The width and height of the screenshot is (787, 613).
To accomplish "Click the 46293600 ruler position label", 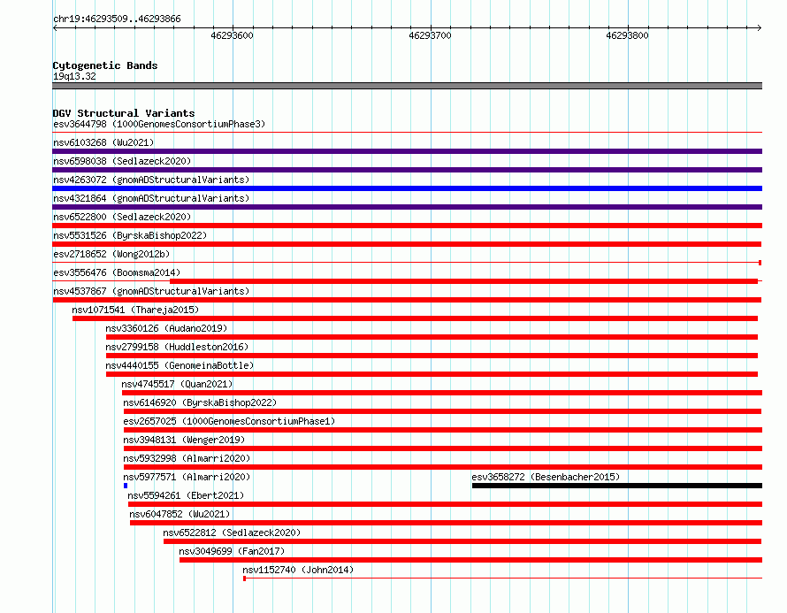I will pos(232,35).
